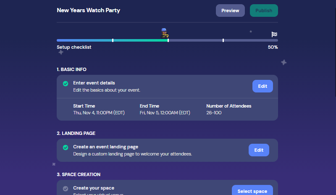
Task: Click the Create your space text
Action: pyautogui.click(x=94, y=188)
